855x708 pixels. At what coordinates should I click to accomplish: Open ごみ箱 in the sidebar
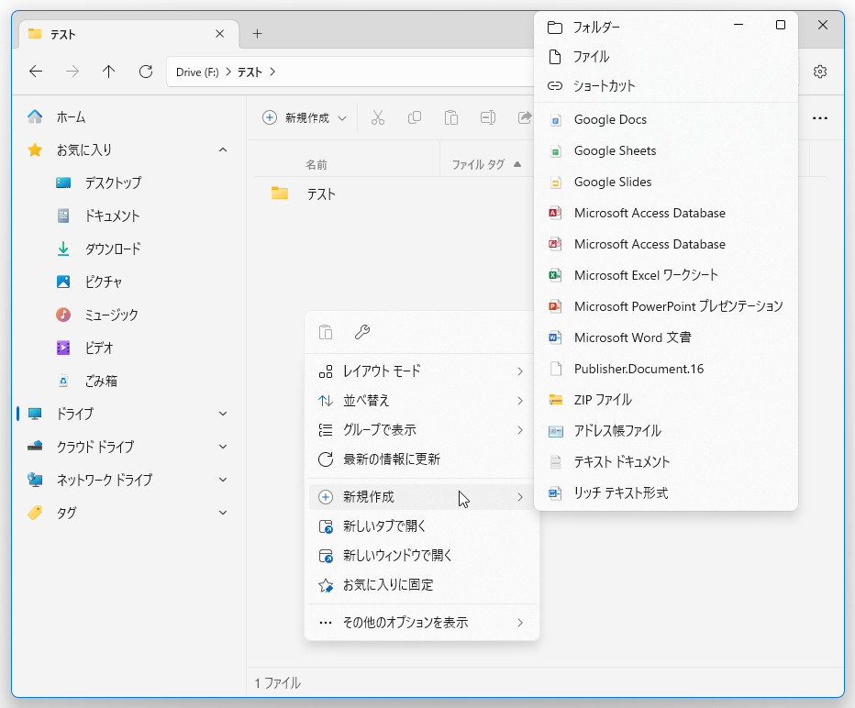tap(129, 381)
